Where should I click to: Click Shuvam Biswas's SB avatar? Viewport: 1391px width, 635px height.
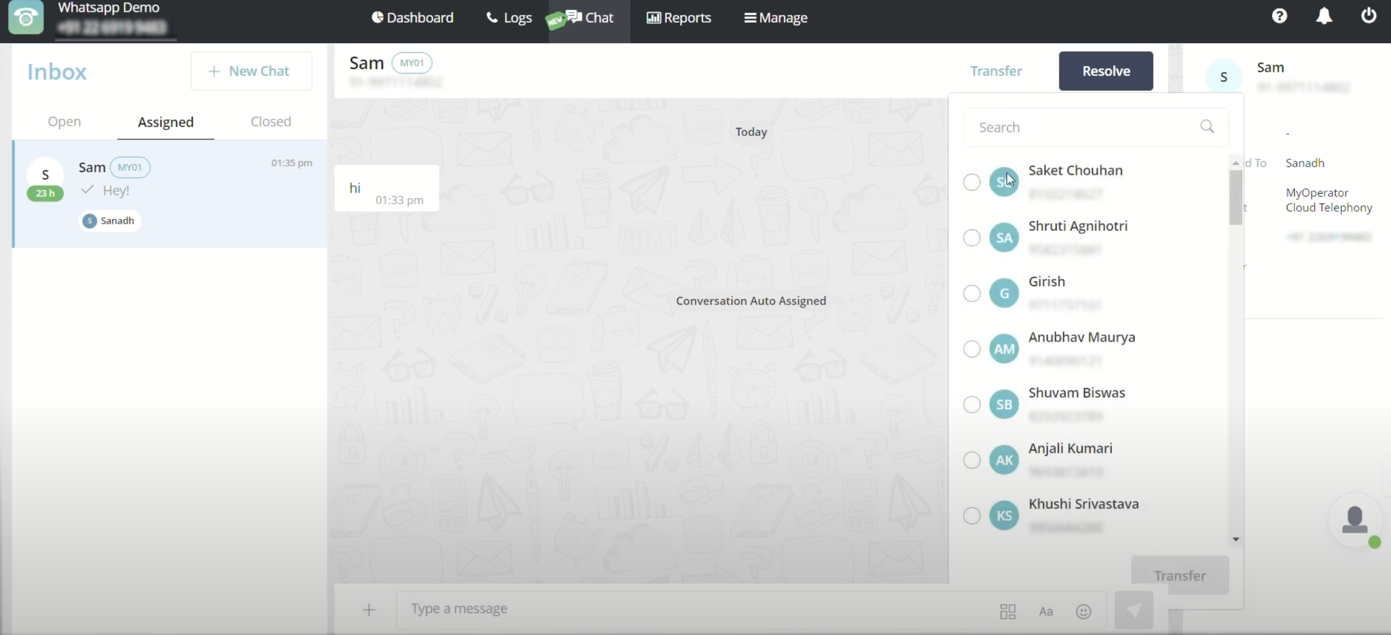tap(1004, 404)
